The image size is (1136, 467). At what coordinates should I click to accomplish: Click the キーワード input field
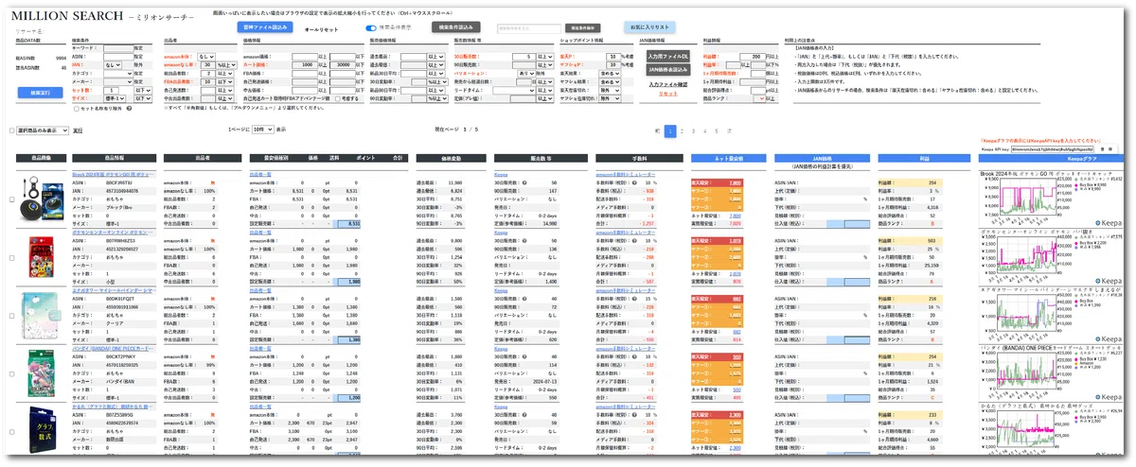click(x=118, y=47)
